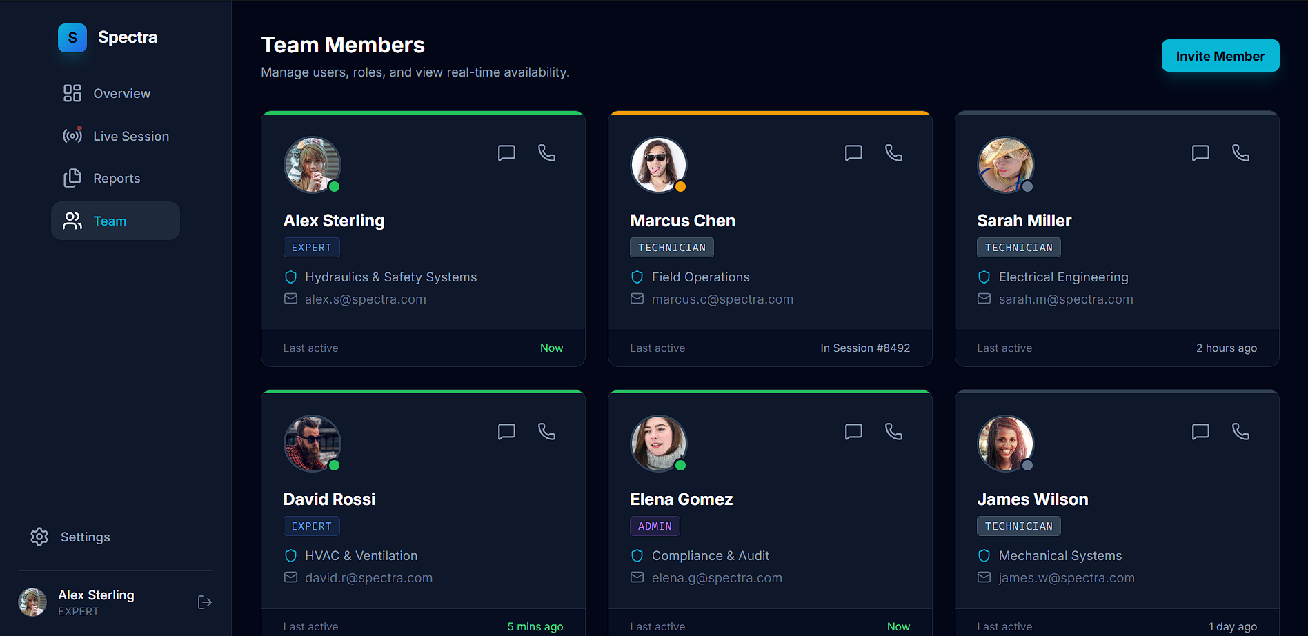Call Marcus Chen via phone icon
This screenshot has height=636, width=1308.
pos(893,153)
